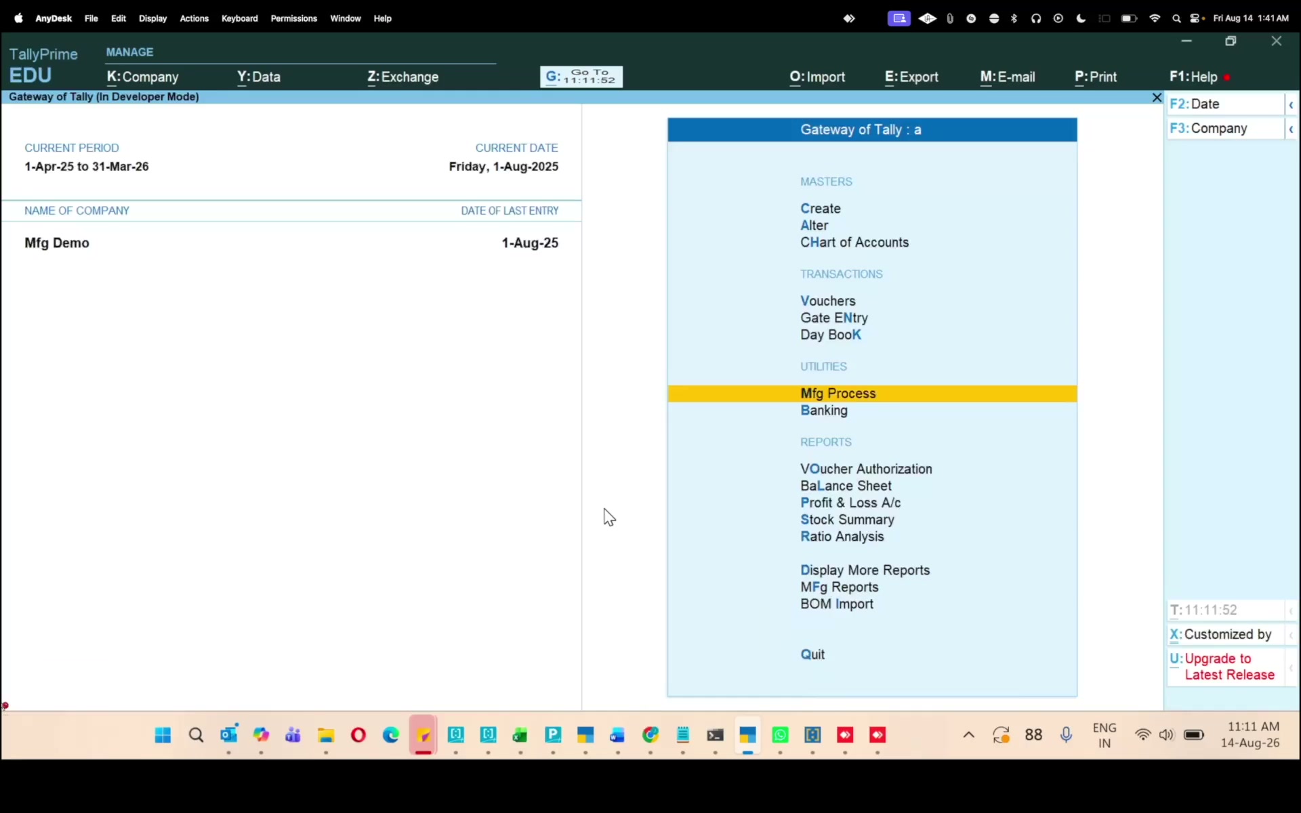Click the G: Go To search box
Screen dimensions: 1301x813
(581, 77)
